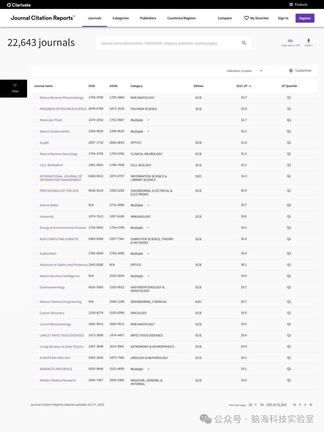This screenshot has height=432, width=324.
Task: Click the Register button
Action: coord(305,18)
